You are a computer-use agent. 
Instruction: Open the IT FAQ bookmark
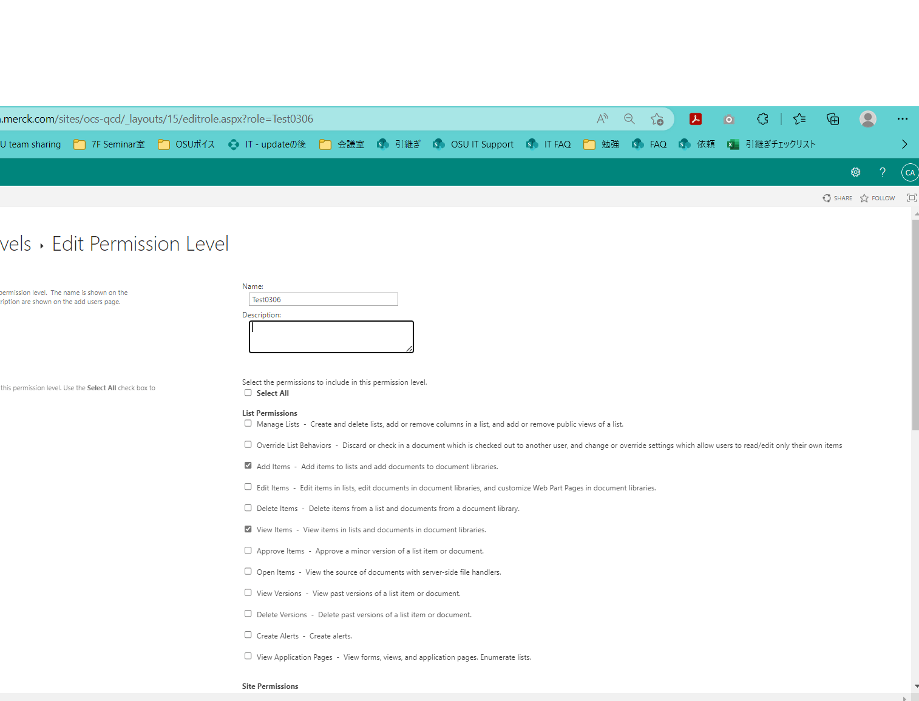click(549, 144)
